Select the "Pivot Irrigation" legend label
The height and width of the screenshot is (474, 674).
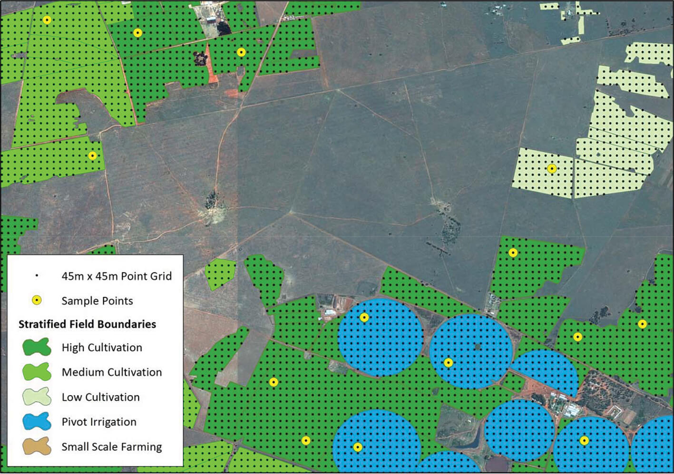[99, 422]
